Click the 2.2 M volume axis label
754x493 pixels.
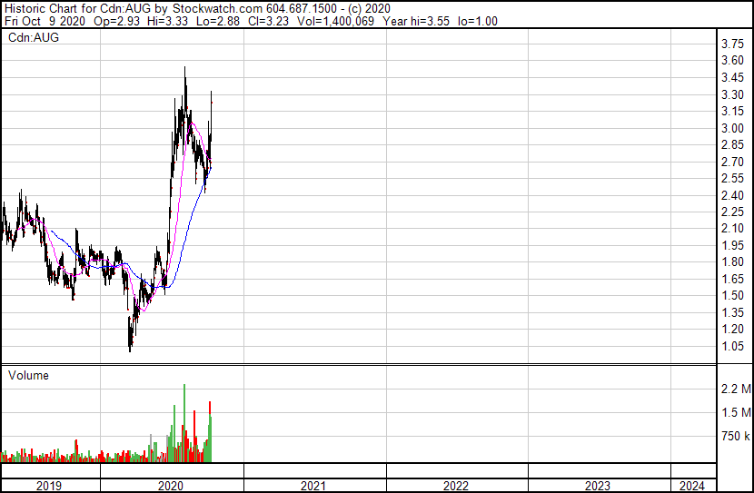(x=736, y=389)
